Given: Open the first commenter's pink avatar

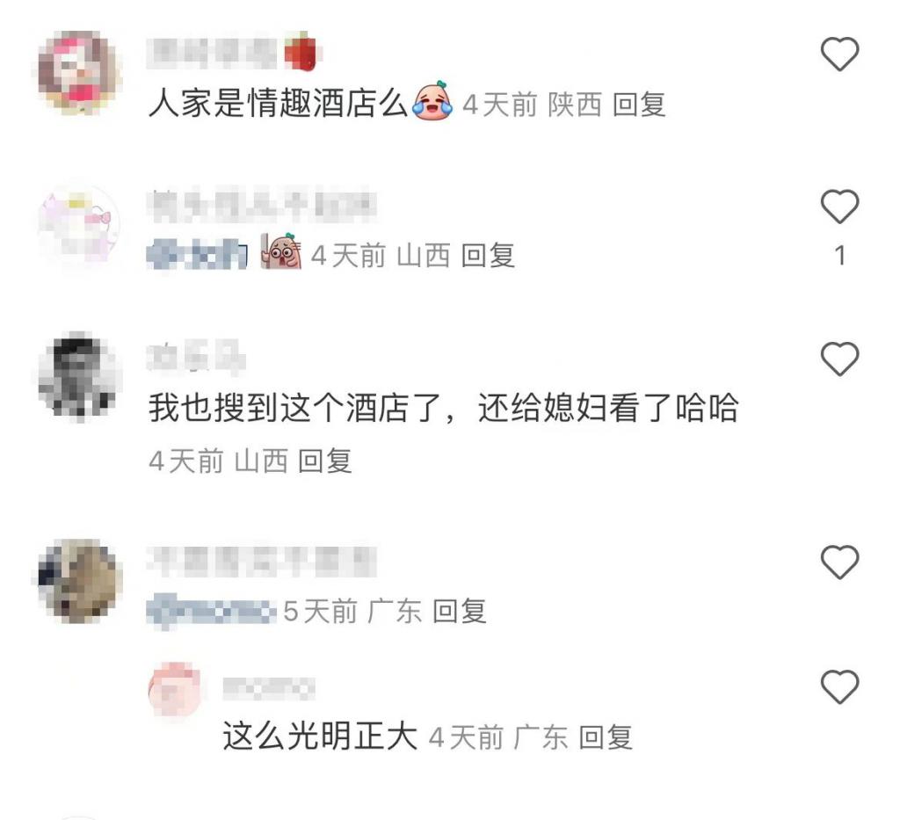Looking at the screenshot, I should 80,73.
